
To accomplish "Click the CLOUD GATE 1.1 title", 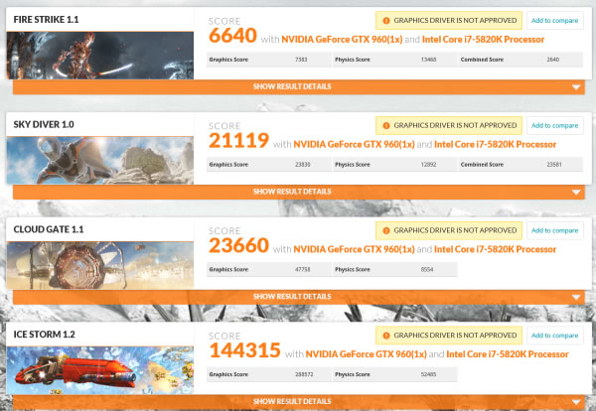I will [49, 229].
